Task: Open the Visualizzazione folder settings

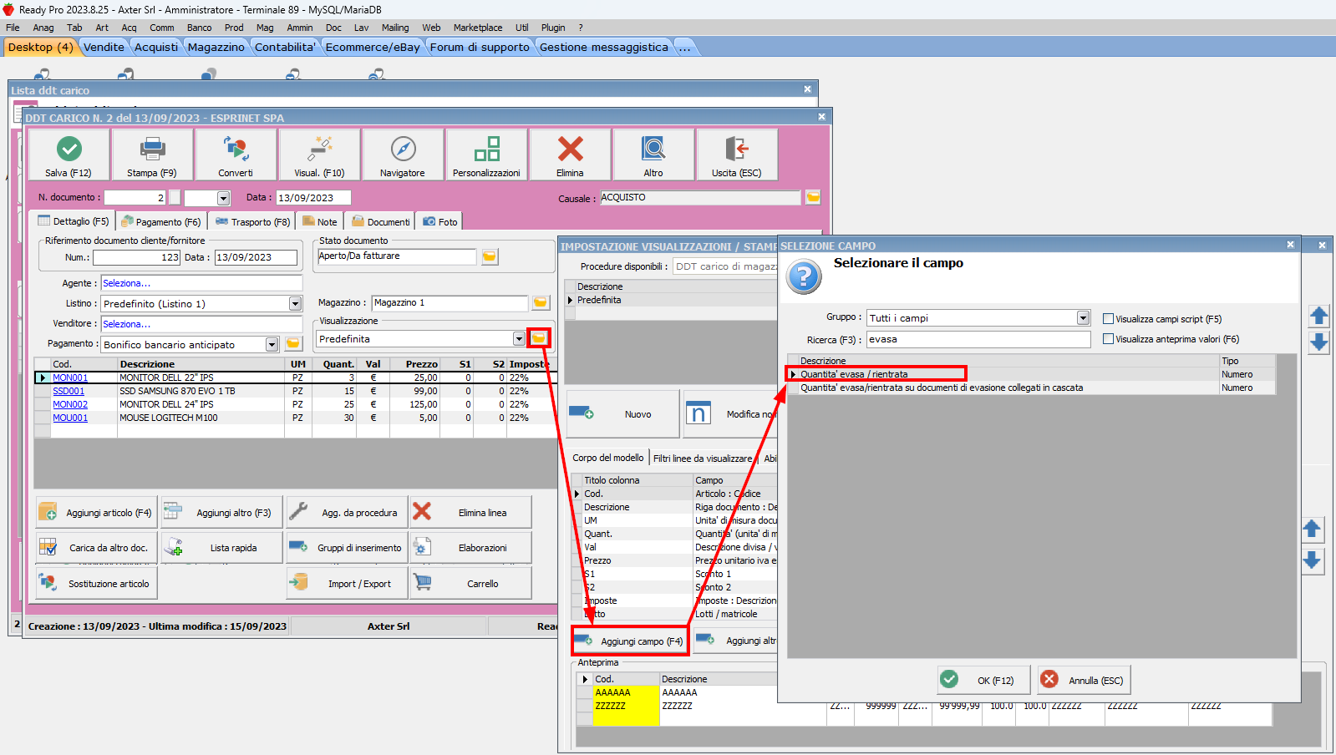Action: coord(539,338)
